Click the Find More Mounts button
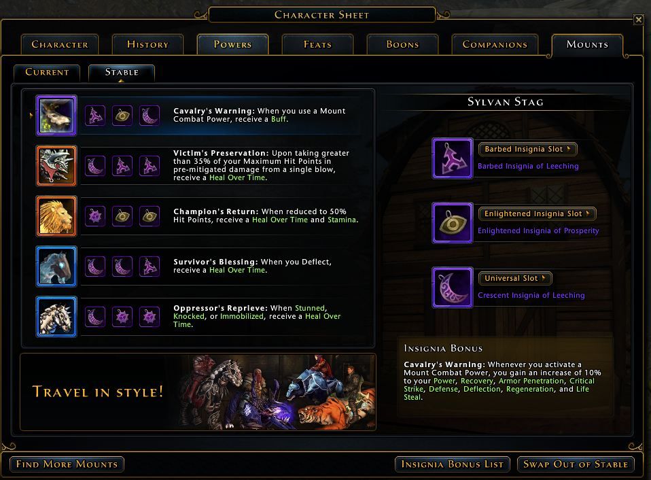Screen dimensions: 651x480 click(x=67, y=464)
